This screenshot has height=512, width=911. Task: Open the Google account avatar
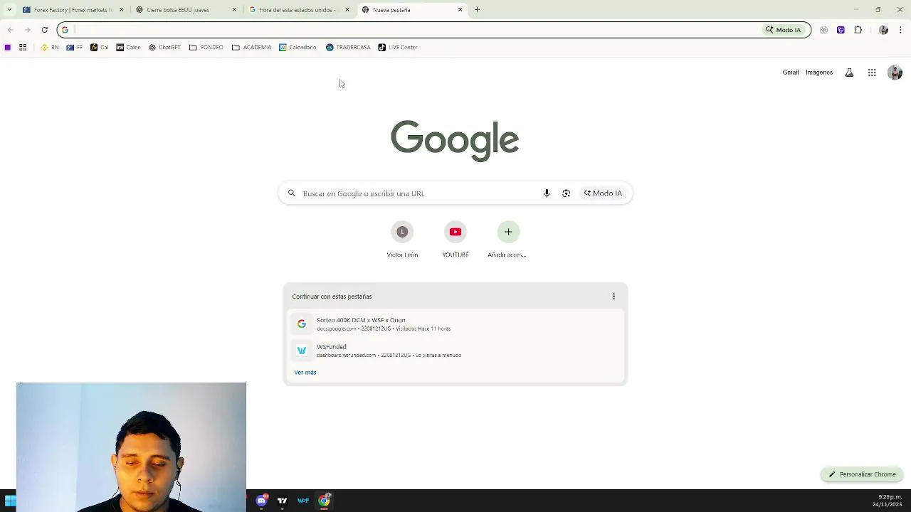pyautogui.click(x=895, y=73)
